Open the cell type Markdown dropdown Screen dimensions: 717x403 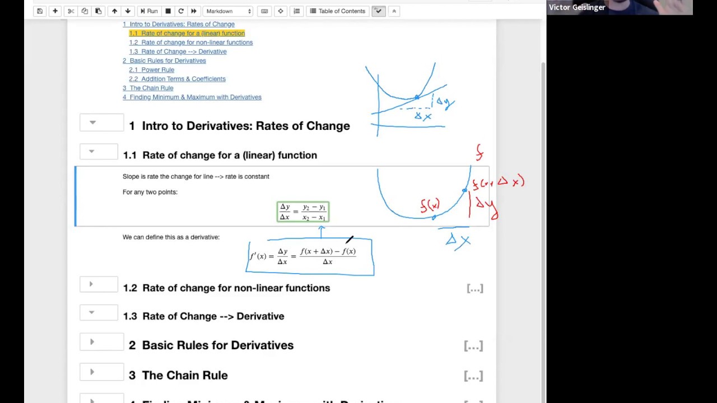click(229, 11)
